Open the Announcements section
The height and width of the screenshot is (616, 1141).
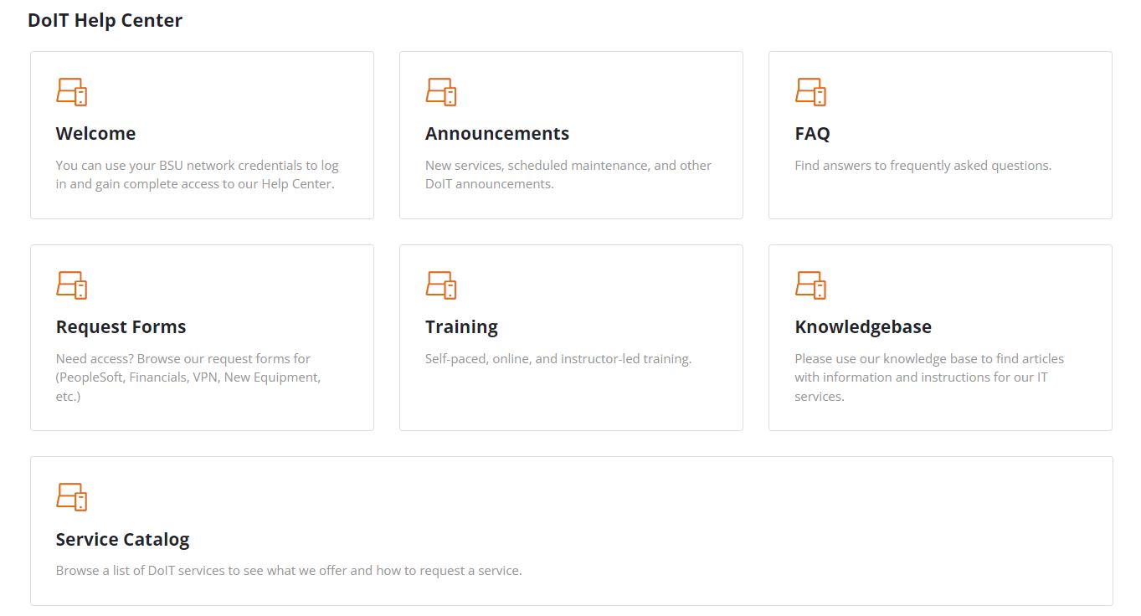[x=497, y=133]
